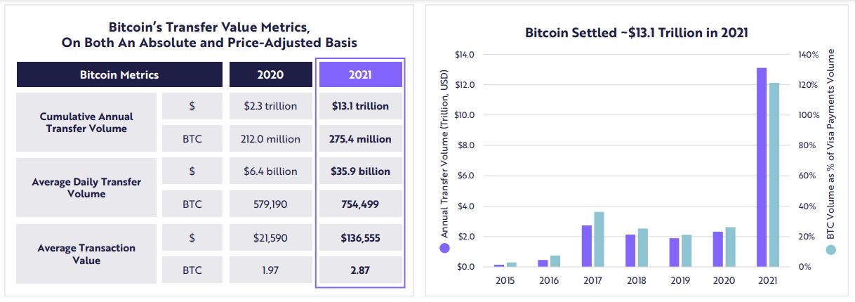
Task: Select the 275.4 million cell
Action: point(360,139)
